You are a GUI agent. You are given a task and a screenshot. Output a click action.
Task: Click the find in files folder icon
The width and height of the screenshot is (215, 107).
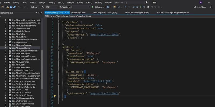click(114, 7)
